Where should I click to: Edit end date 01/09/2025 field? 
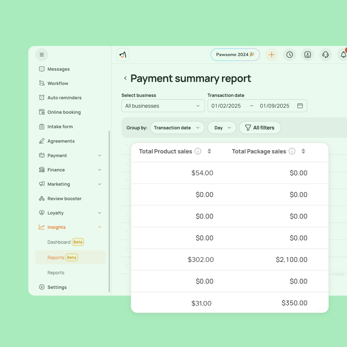pyautogui.click(x=274, y=106)
